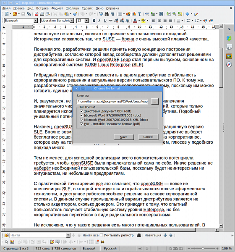This screenshot has height=252, width=235.
Task: Open Find and Replace binoculars in toolbar
Action: pyautogui.click(x=107, y=14)
